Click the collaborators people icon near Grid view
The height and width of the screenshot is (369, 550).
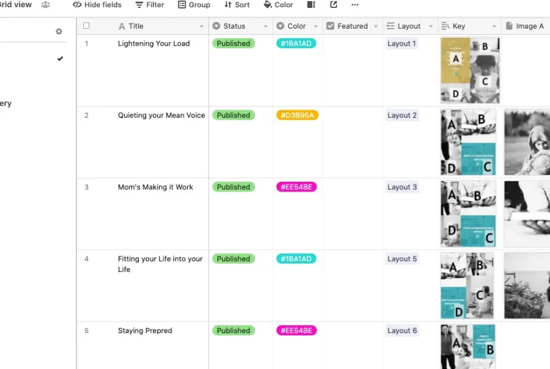[46, 5]
